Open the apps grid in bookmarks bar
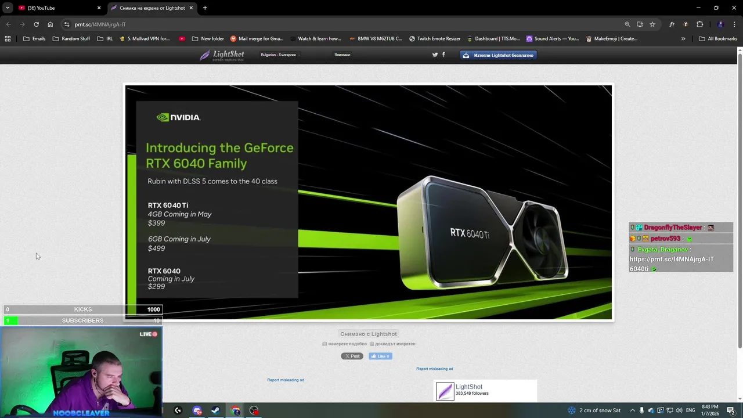This screenshot has height=418, width=743. click(x=8, y=39)
